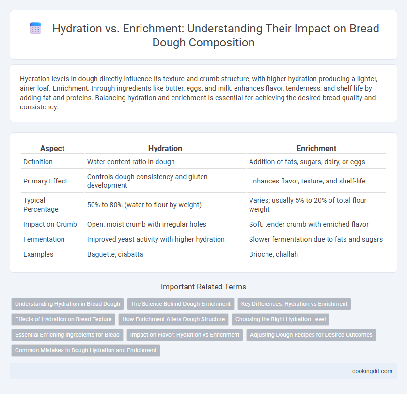
Task: Visit the cookingdif.com footer link
Action: click(372, 371)
